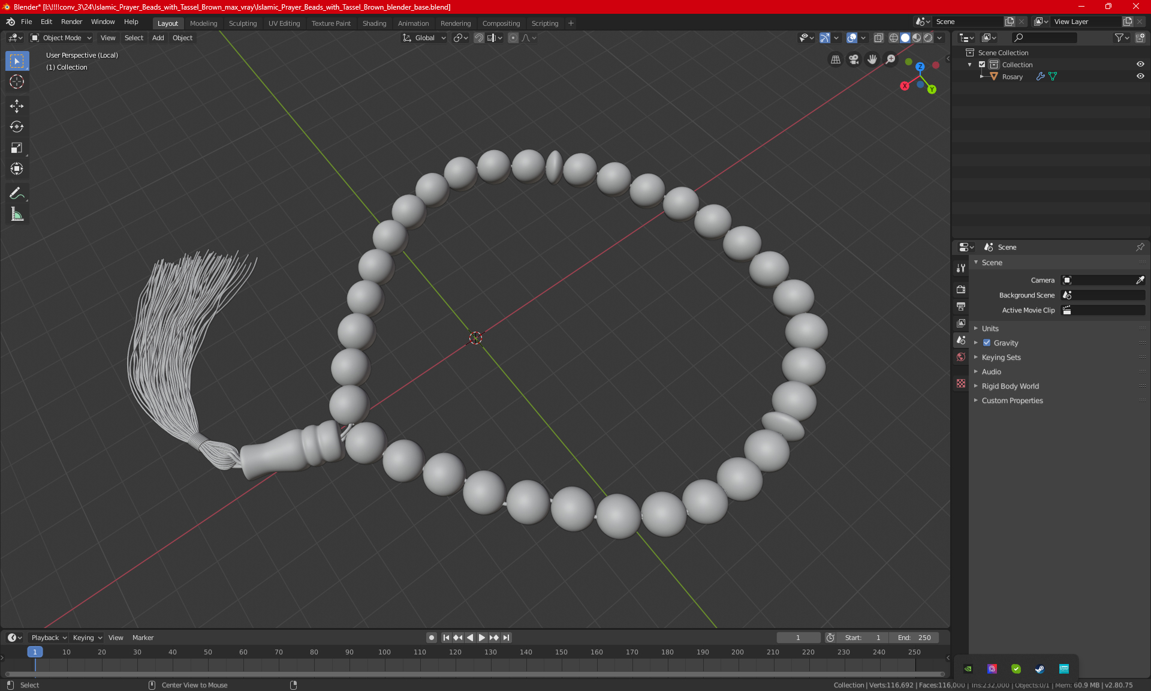Viewport: 1151px width, 691px height.
Task: Open the Object Mode dropdown
Action: coord(61,38)
